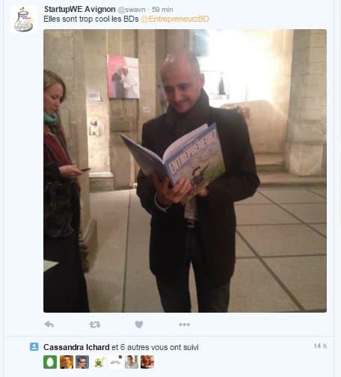Click the blue new follower notification icon
341x377 pixels.
[x=34, y=347]
